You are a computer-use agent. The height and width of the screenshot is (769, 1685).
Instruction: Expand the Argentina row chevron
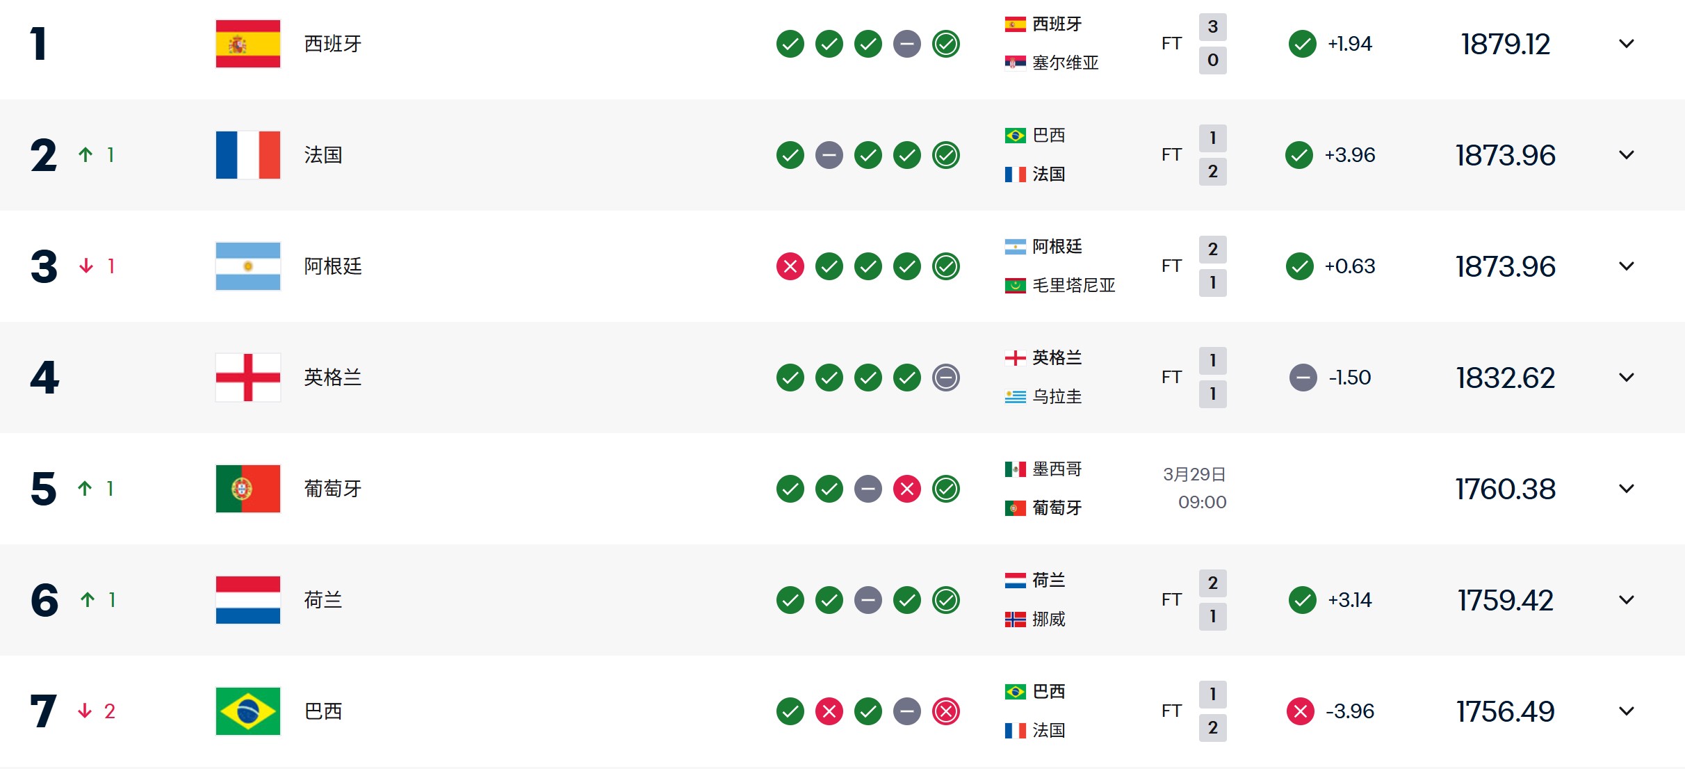tap(1626, 266)
